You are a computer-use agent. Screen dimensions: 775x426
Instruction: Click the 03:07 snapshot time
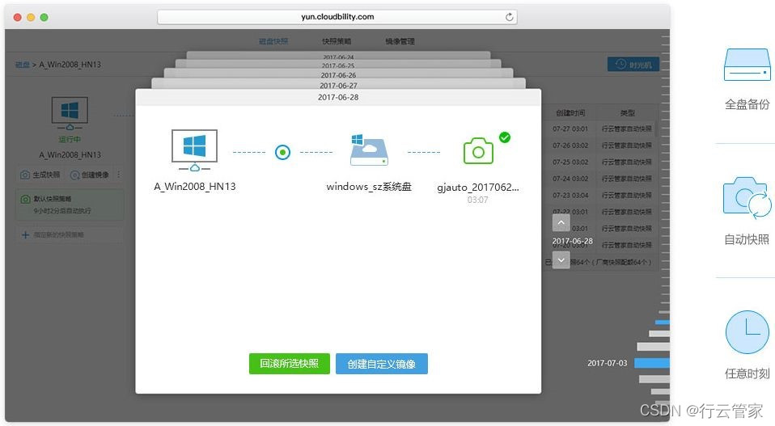477,200
